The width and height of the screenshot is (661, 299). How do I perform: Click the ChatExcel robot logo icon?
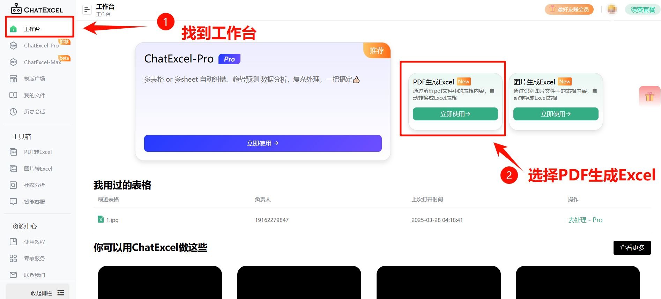(16, 9)
